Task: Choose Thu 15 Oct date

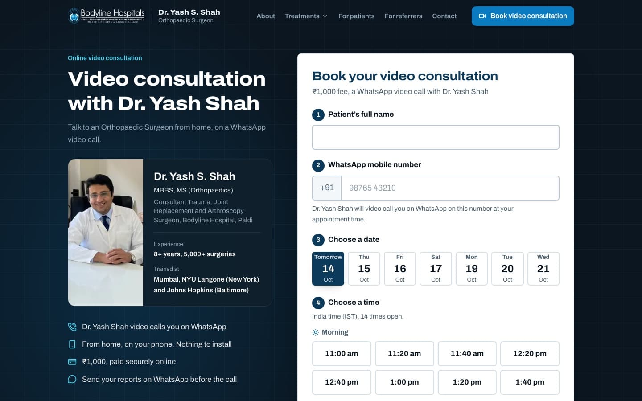Action: coord(364,269)
